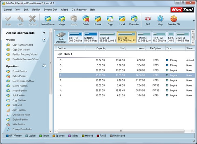Viewport: 197px width, 144px height.
Task: Select the K: partition row
Action: (127, 91)
